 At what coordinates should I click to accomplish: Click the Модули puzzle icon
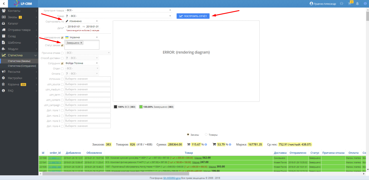tap(4, 49)
